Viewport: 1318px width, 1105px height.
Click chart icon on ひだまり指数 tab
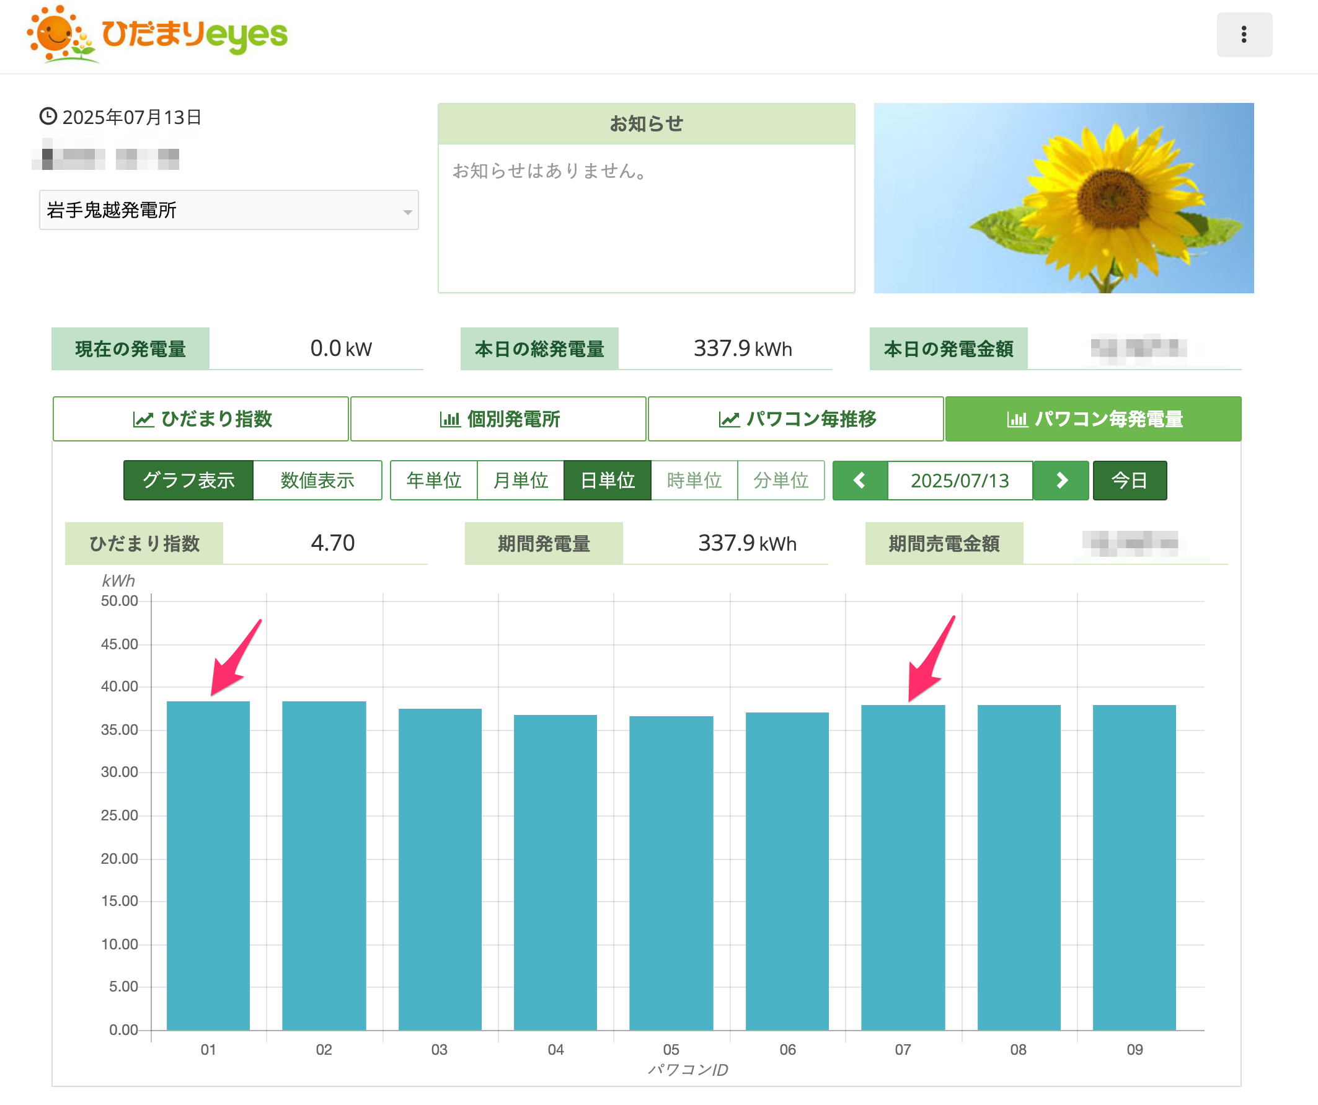tap(143, 419)
